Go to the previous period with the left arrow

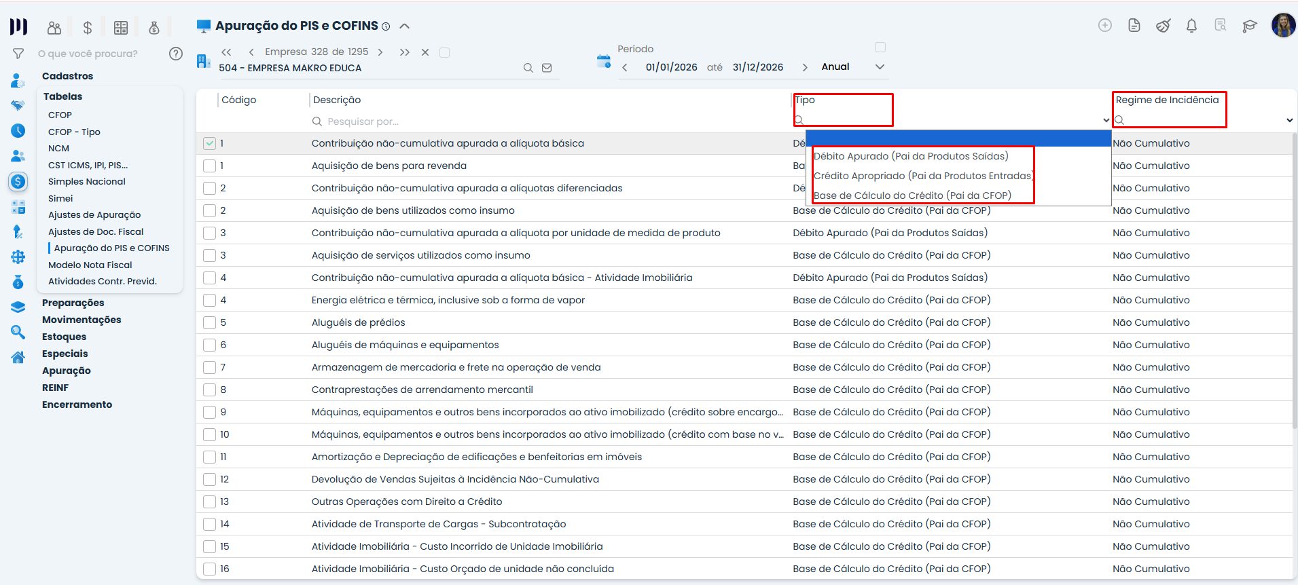click(x=625, y=67)
